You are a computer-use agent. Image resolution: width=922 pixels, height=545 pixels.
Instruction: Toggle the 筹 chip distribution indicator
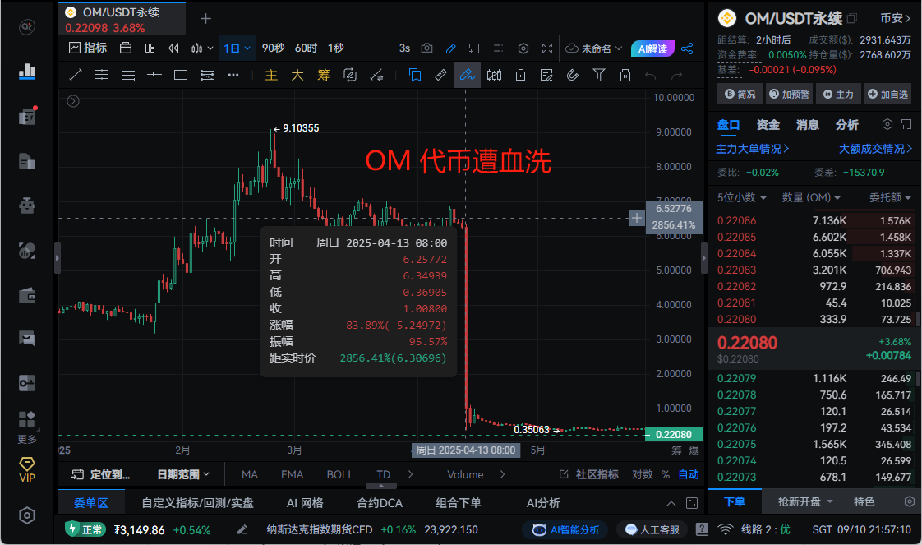(x=324, y=76)
